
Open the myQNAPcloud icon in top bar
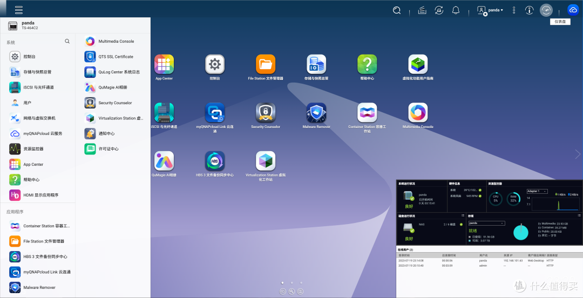tap(573, 10)
